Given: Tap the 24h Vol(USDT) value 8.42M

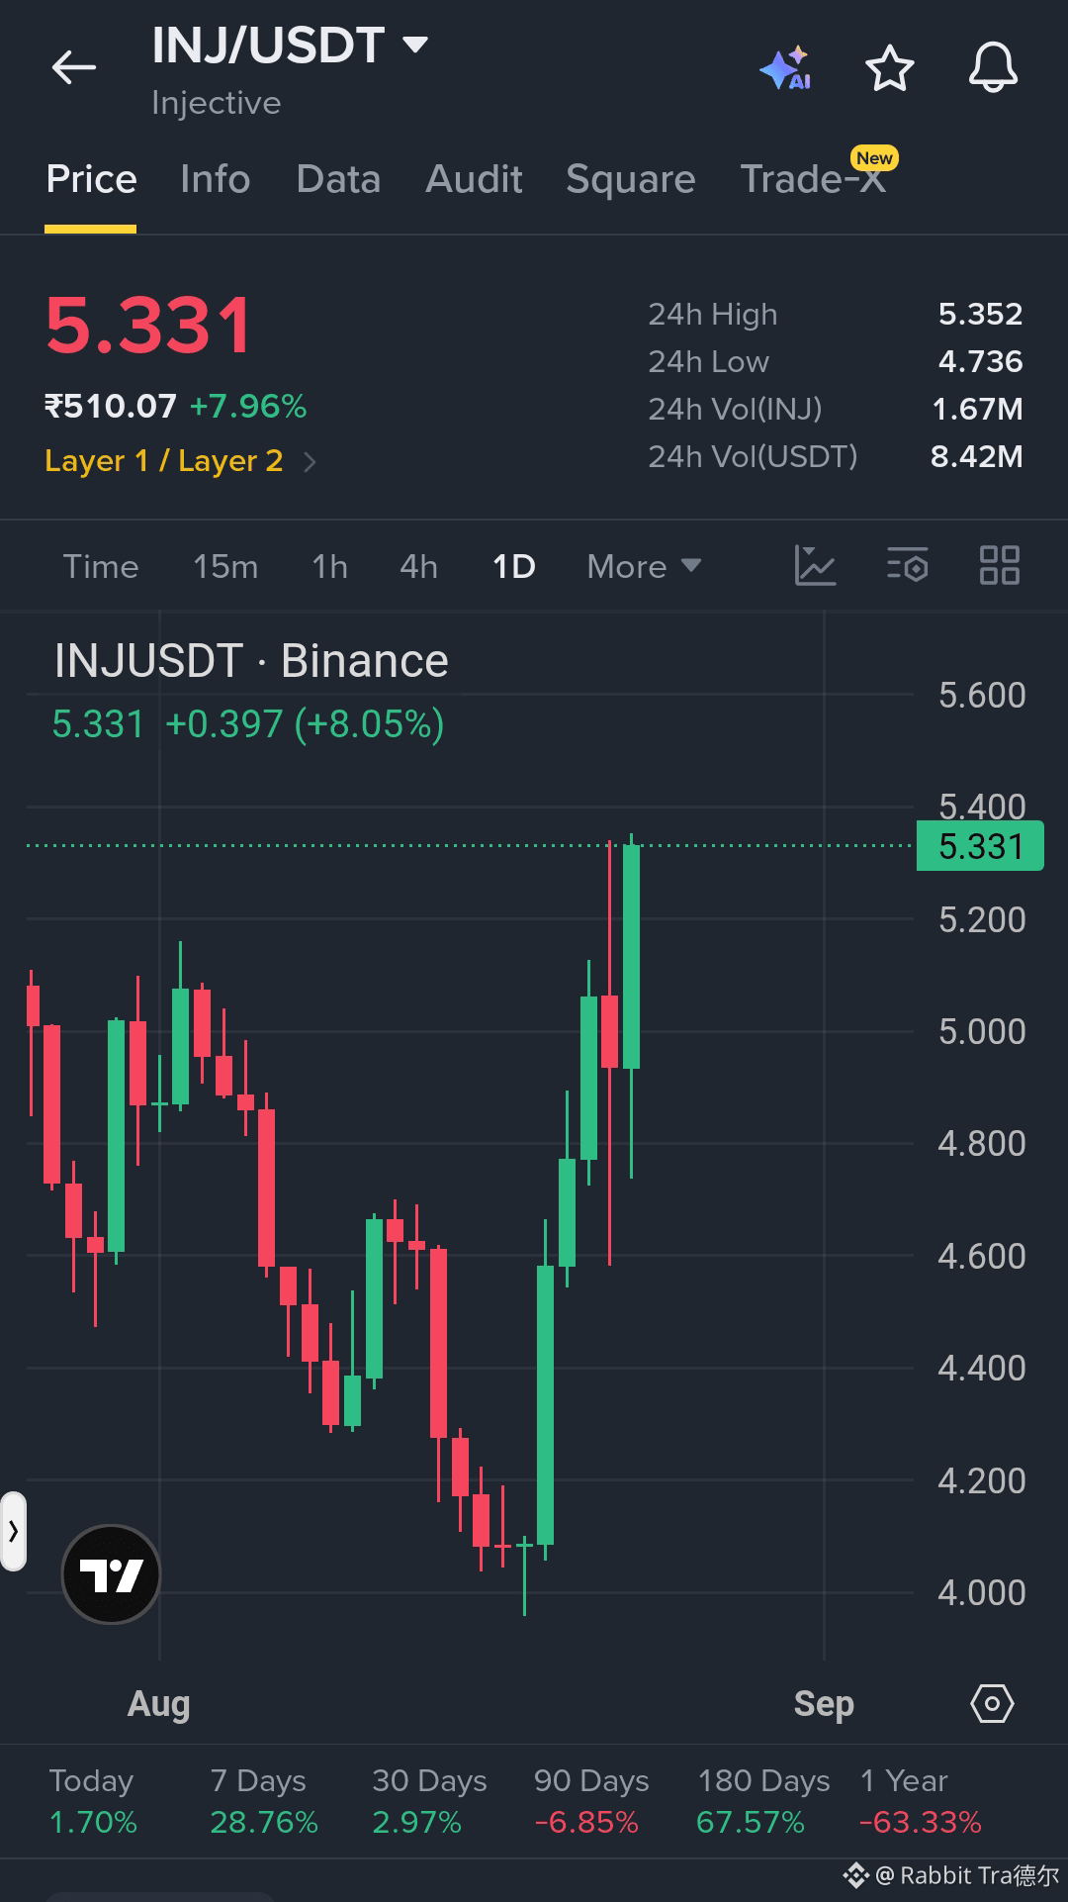Looking at the screenshot, I should pos(976,457).
